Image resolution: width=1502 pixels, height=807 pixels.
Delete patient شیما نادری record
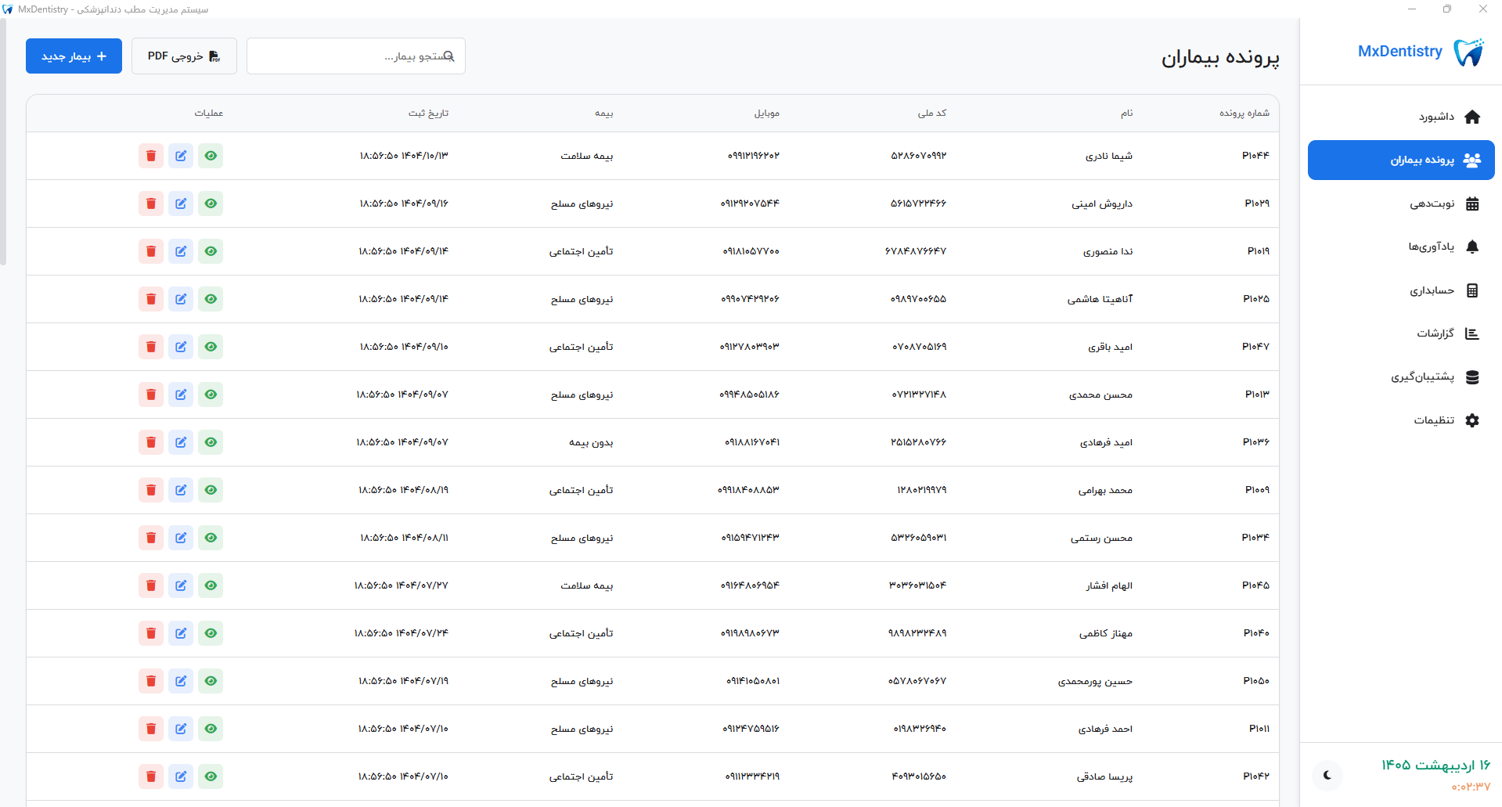pyautogui.click(x=151, y=156)
